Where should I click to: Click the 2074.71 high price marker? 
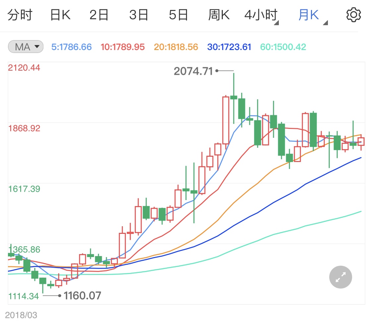coord(193,71)
